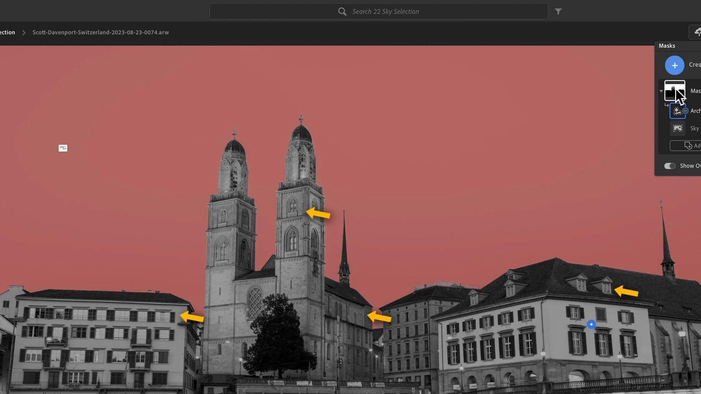This screenshot has height=394, width=701.
Task: Click the subtract minus badge on Architecture
Action: coord(685,111)
